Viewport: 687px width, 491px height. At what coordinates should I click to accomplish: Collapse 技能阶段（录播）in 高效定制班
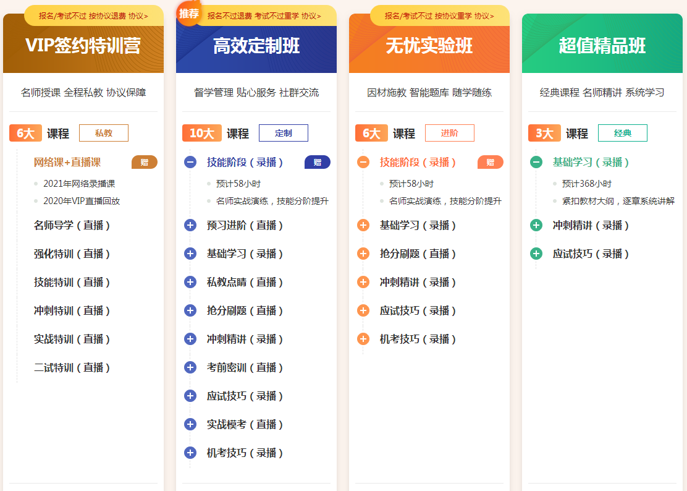tap(190, 160)
